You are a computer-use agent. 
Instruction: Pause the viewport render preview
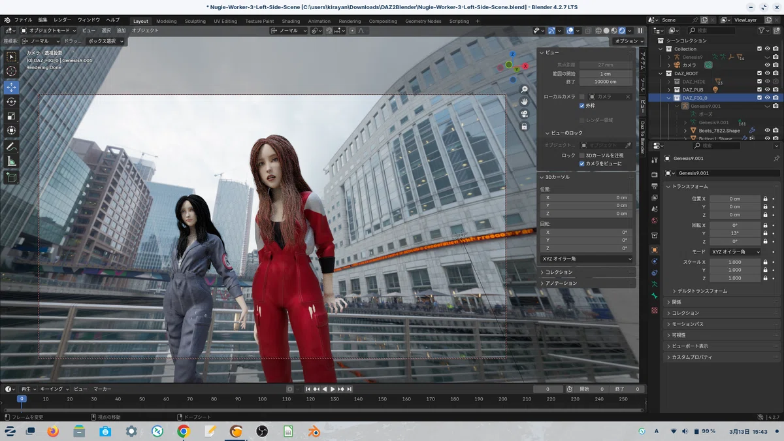(x=640, y=31)
